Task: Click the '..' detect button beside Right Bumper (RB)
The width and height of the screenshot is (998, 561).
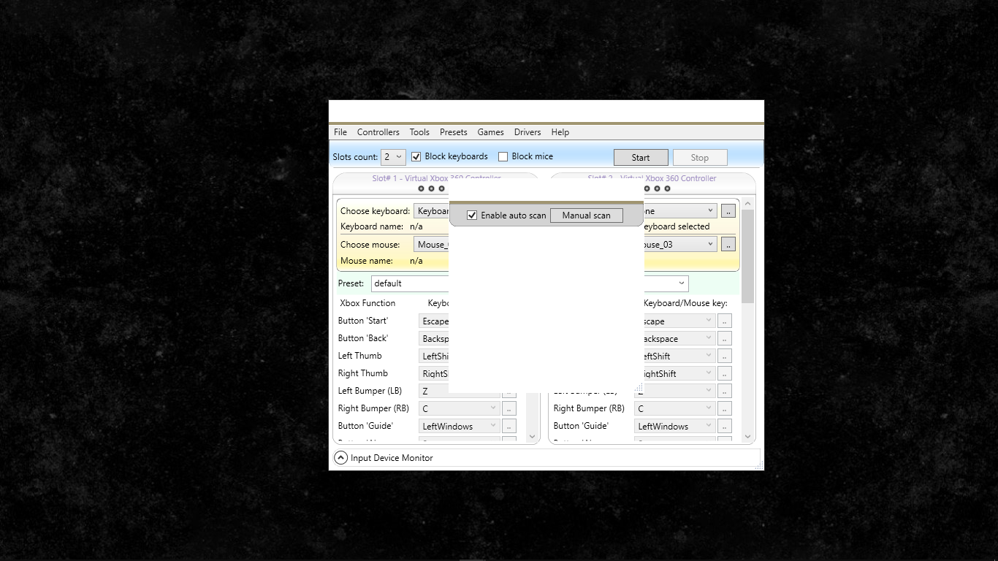Action: tap(508, 408)
